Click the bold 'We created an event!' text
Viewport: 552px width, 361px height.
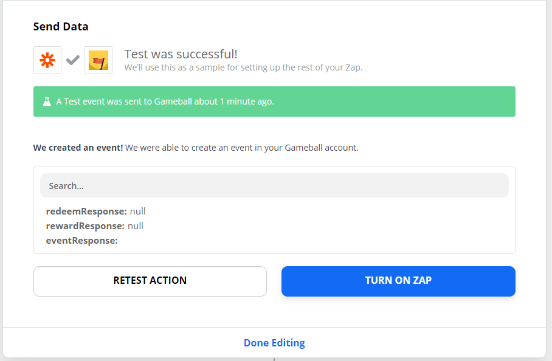[x=78, y=148]
